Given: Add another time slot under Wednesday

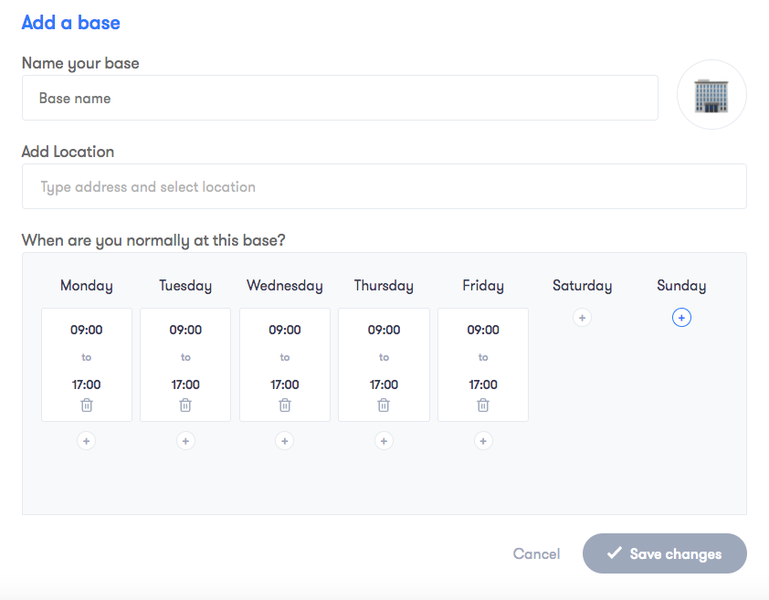Looking at the screenshot, I should (x=285, y=441).
